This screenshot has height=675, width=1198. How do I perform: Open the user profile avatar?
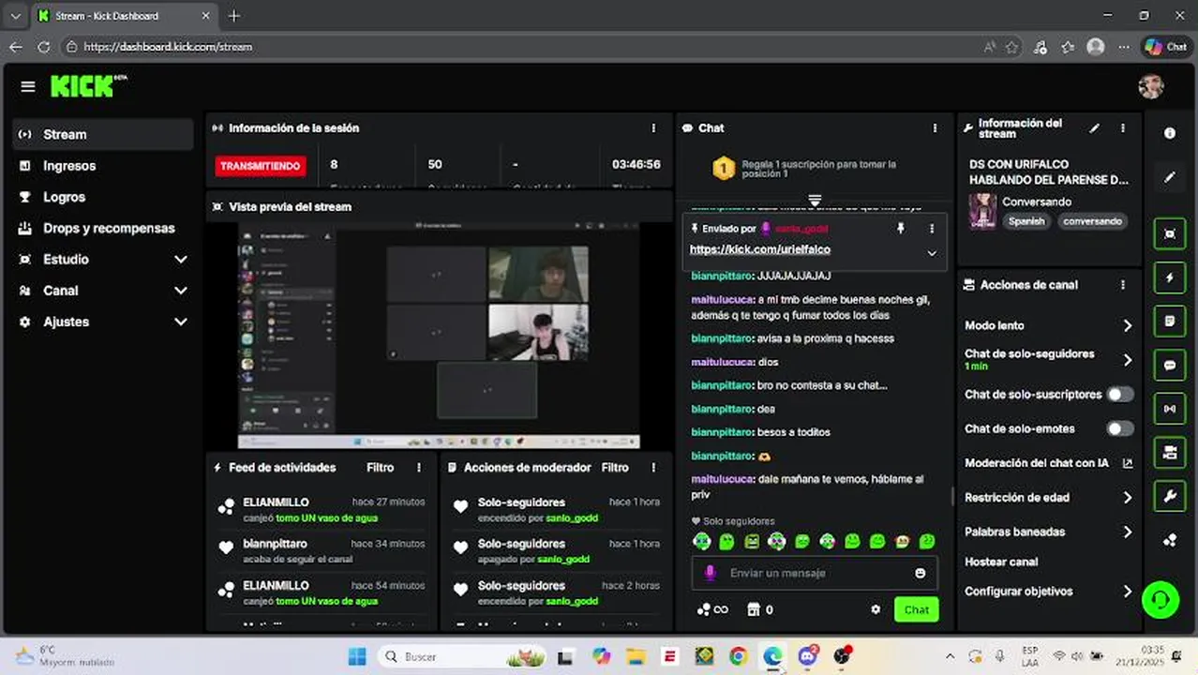point(1150,87)
